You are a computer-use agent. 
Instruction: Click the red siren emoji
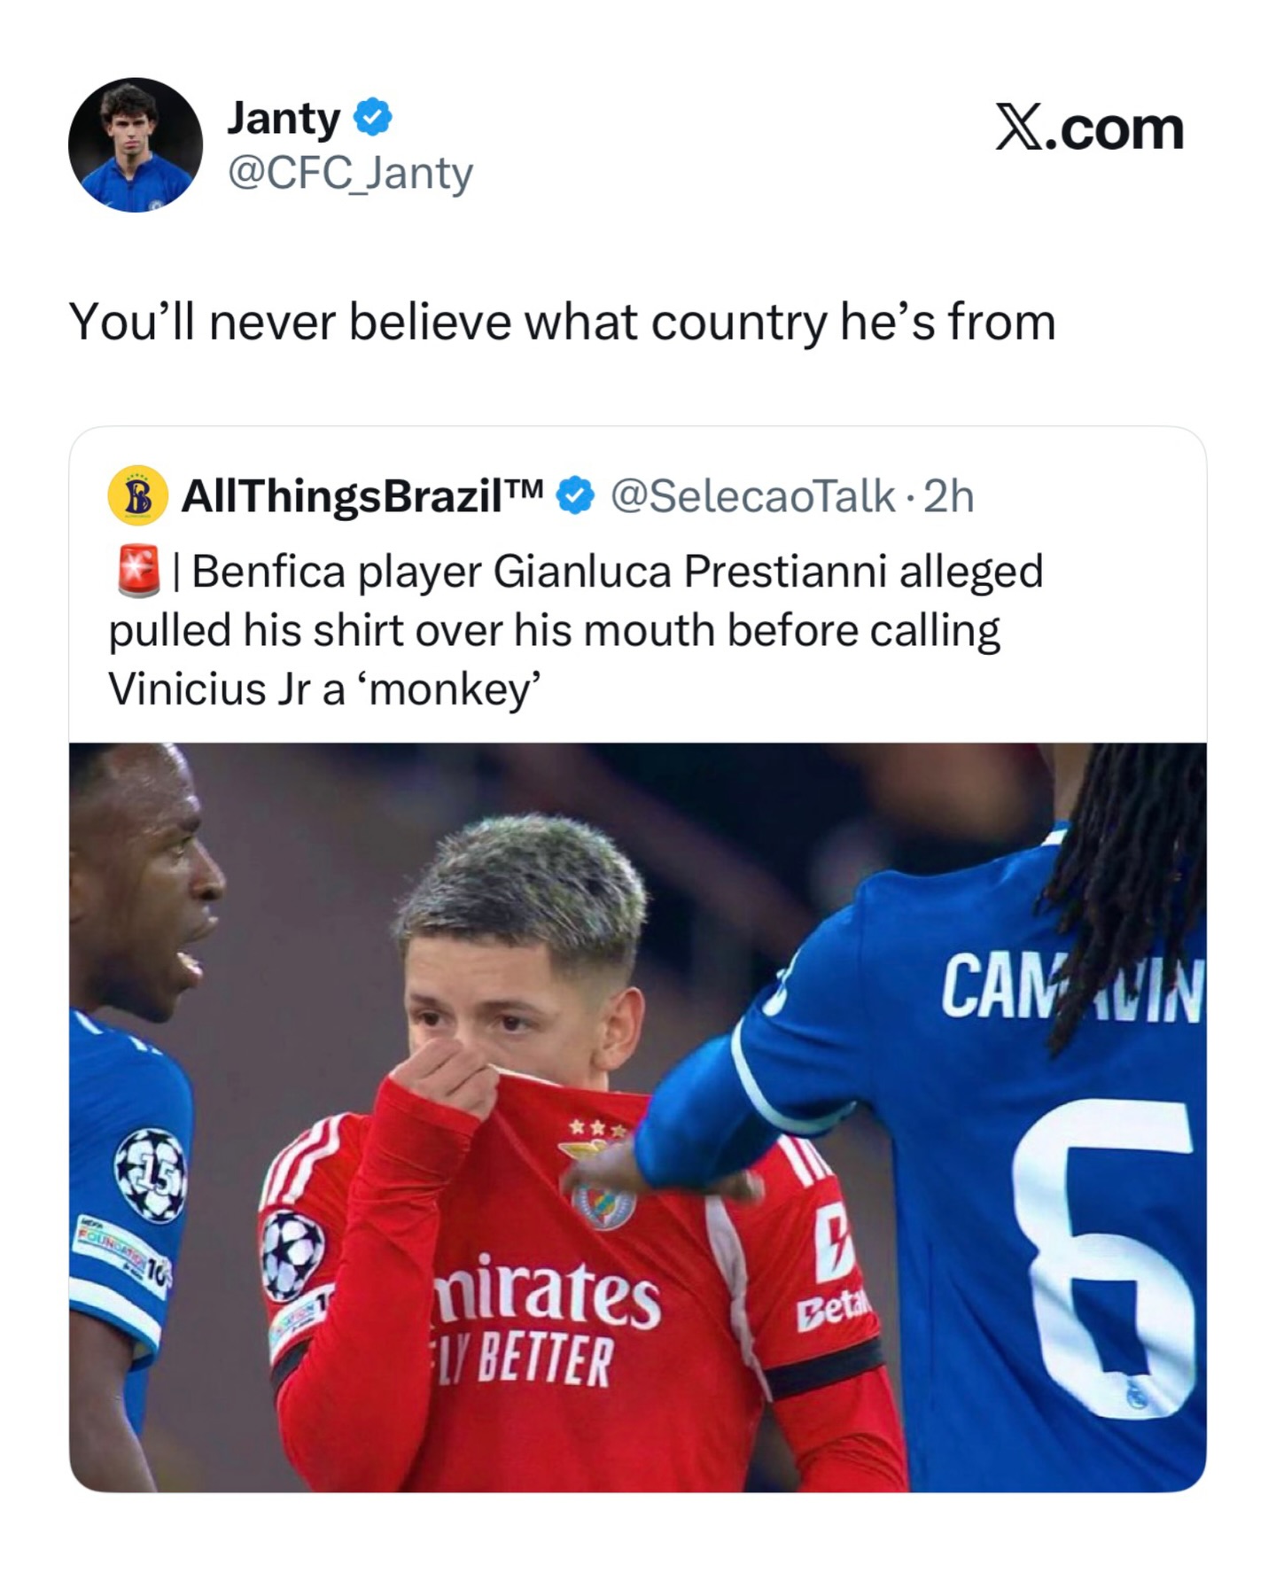click(x=138, y=571)
